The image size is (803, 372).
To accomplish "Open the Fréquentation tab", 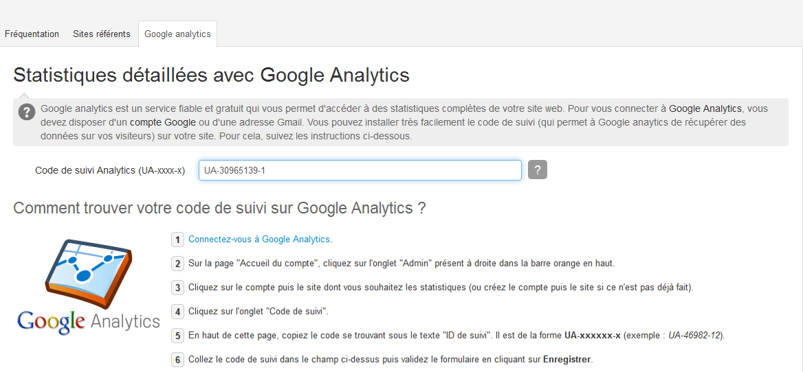I will [32, 34].
